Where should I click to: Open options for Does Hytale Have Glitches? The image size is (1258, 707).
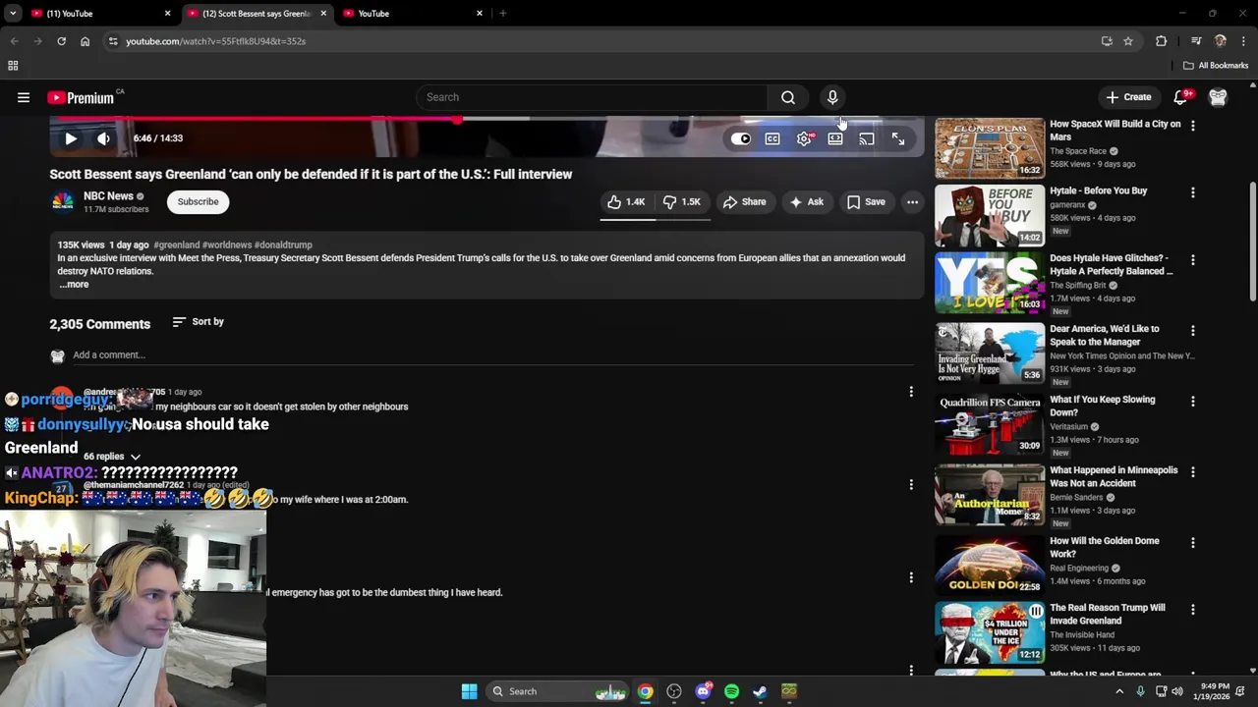coord(1193,259)
